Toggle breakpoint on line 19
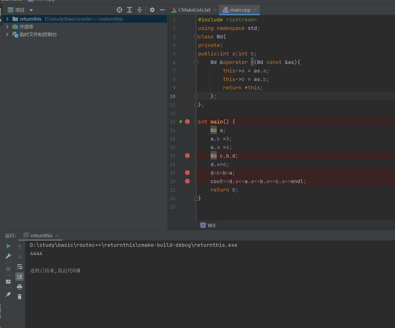The width and height of the screenshot is (395, 328). pyautogui.click(x=188, y=173)
